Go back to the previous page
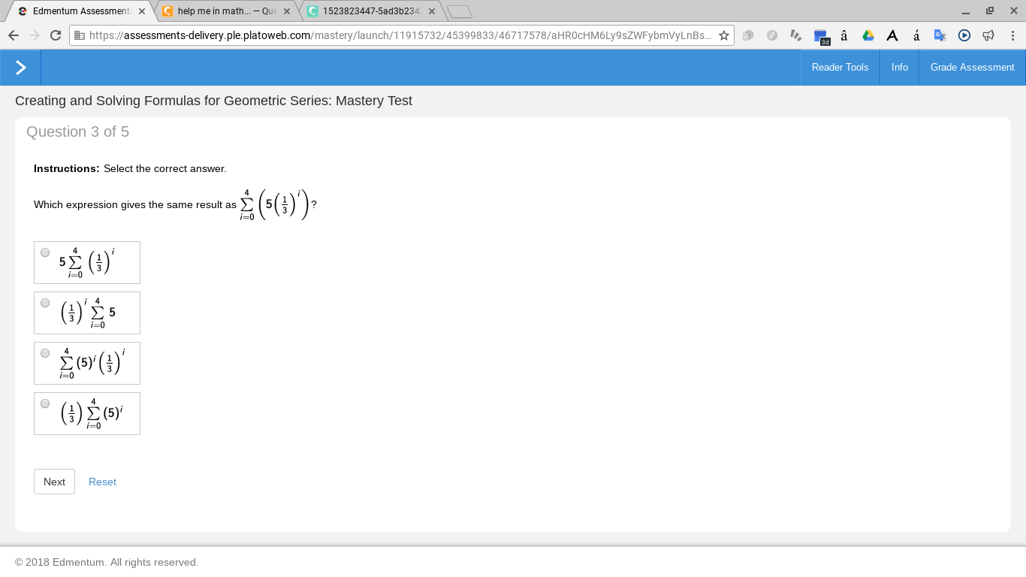 [x=13, y=35]
